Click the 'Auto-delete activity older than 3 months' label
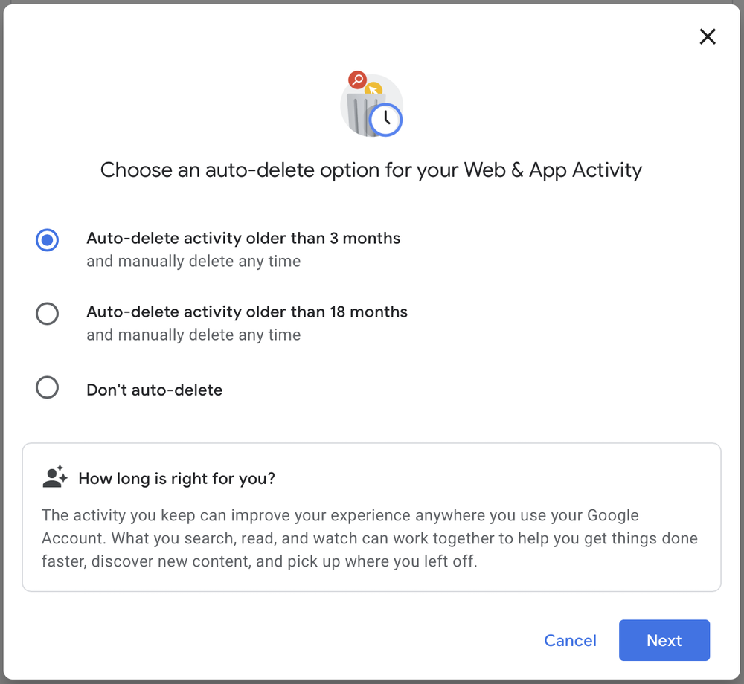 coord(243,238)
